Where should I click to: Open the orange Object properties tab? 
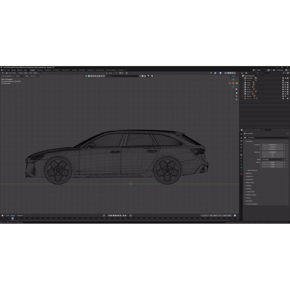pos(241,155)
